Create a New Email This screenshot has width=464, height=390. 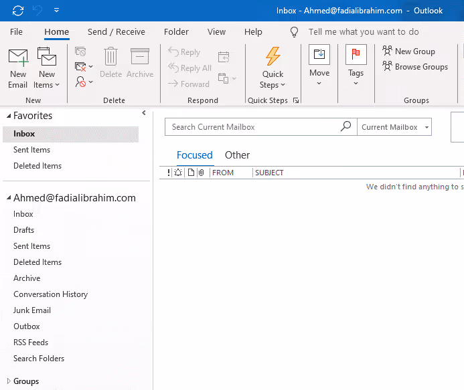click(x=18, y=68)
